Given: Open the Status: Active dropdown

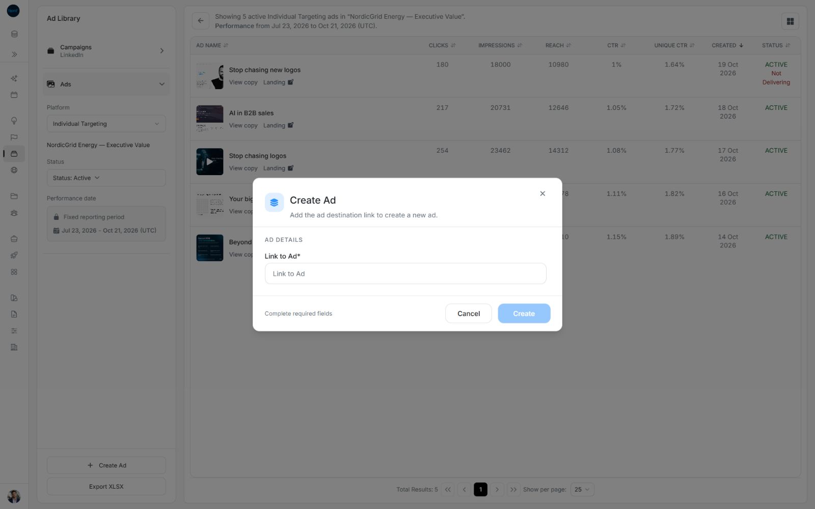Looking at the screenshot, I should pos(106,178).
